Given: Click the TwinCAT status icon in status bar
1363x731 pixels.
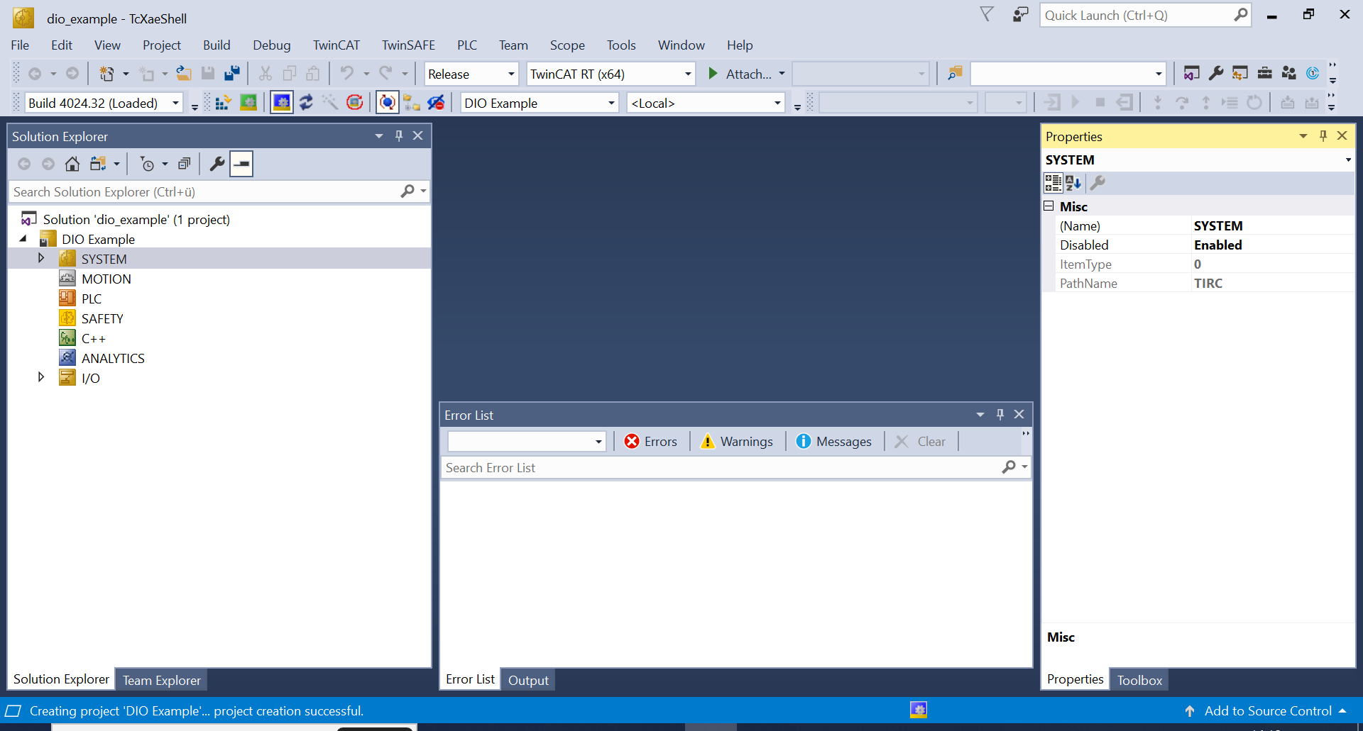Looking at the screenshot, I should [919, 710].
